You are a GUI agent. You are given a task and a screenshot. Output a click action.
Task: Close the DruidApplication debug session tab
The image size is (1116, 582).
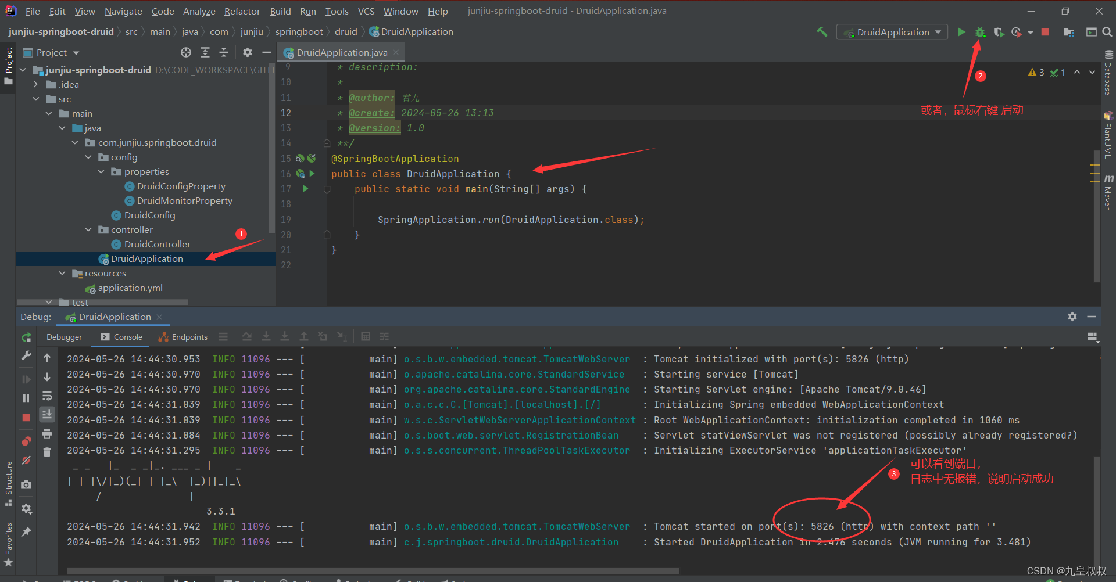coord(159,317)
